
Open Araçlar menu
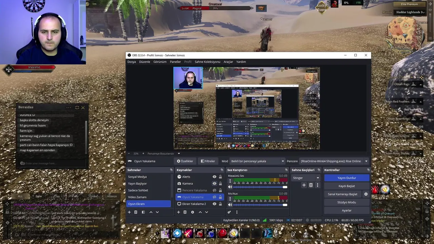coord(228,62)
